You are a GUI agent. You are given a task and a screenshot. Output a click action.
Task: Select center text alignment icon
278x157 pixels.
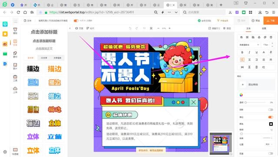pos(249,60)
